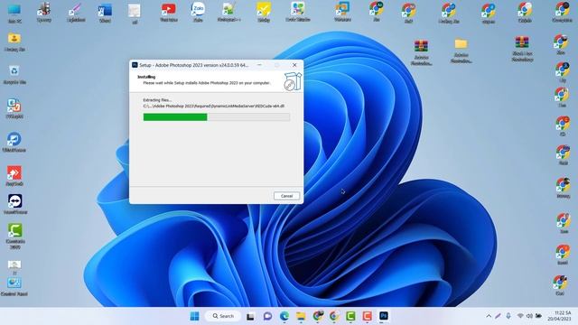Select the user folder icon under This PC
Screen dimensions: 578x325
click(x=14, y=42)
